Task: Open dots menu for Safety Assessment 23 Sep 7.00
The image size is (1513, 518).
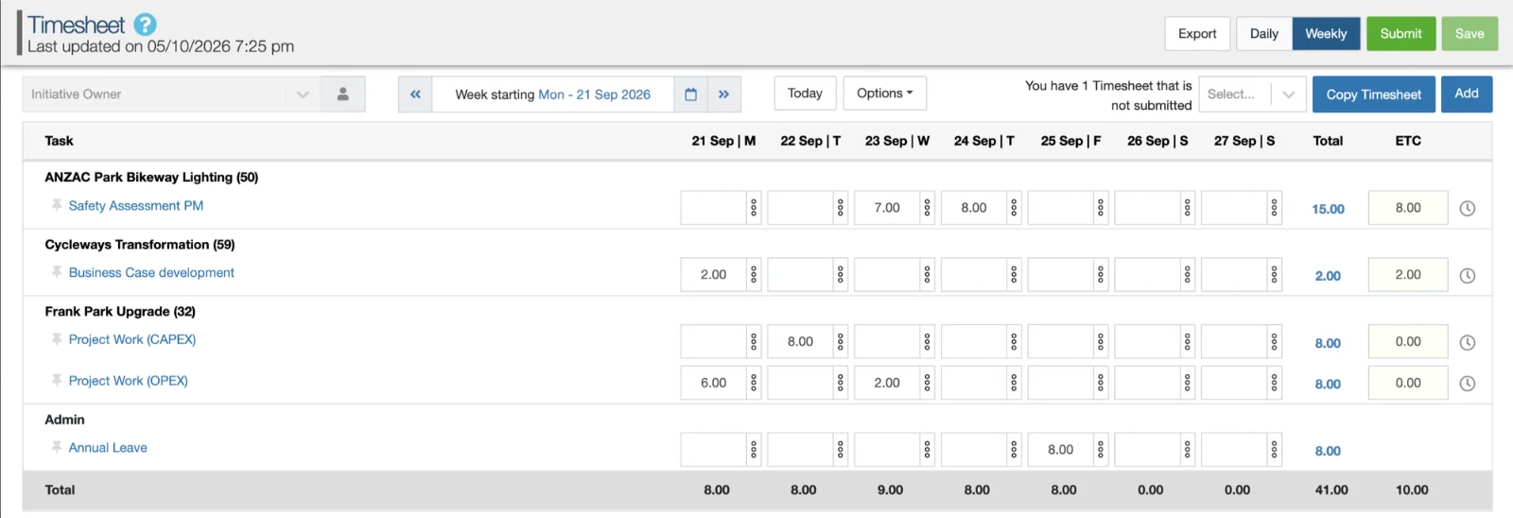Action: (x=928, y=208)
